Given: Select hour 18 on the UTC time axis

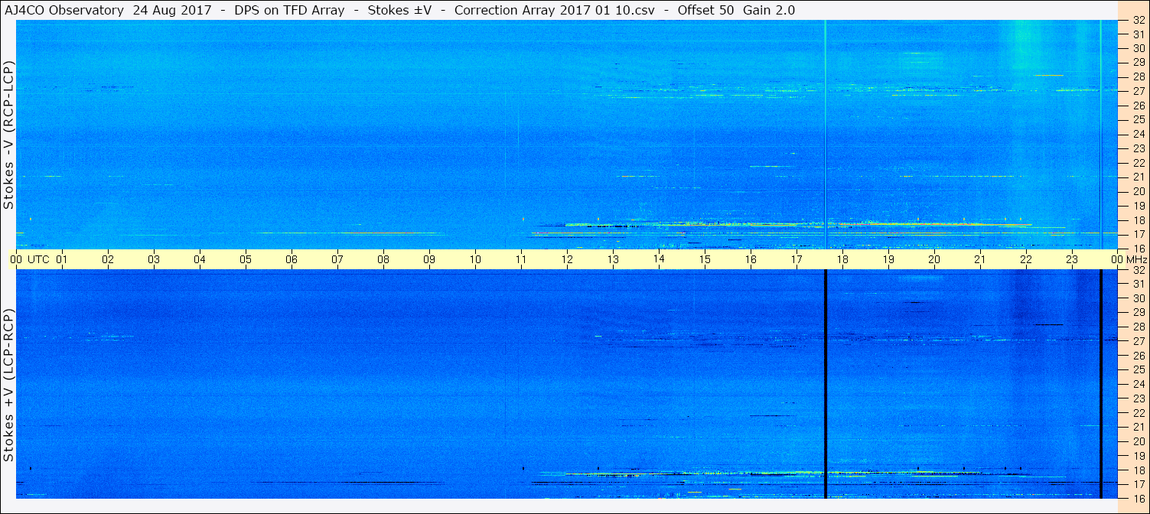Looking at the screenshot, I should click(842, 259).
